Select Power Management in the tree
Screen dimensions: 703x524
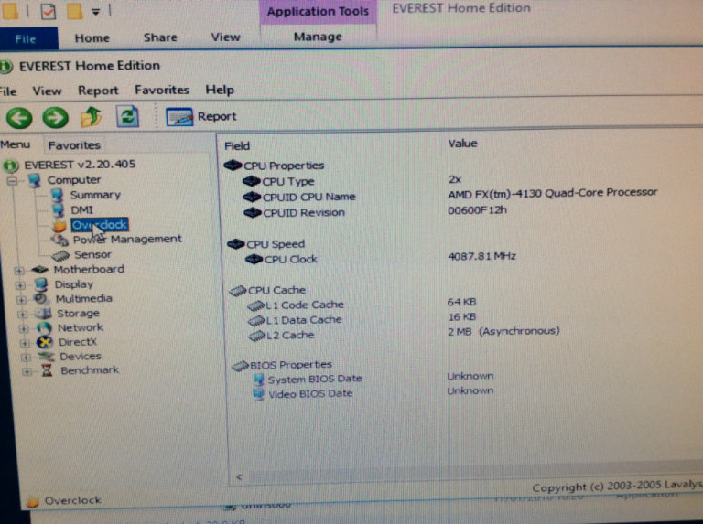[126, 240]
